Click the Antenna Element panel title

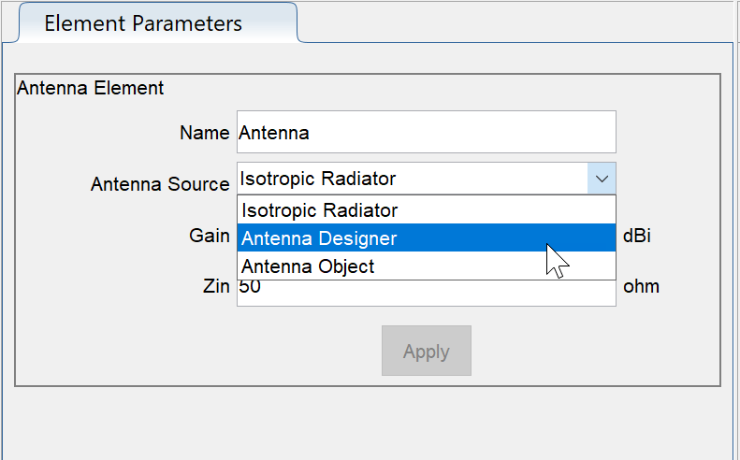tap(91, 89)
